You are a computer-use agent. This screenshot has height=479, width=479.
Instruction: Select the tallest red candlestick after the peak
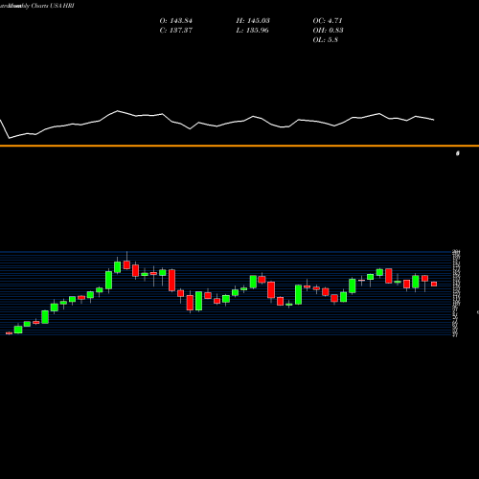(171, 280)
